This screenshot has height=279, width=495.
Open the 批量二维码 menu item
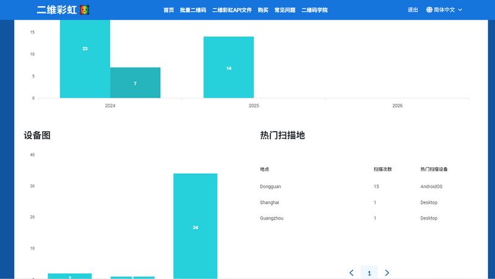pyautogui.click(x=193, y=10)
